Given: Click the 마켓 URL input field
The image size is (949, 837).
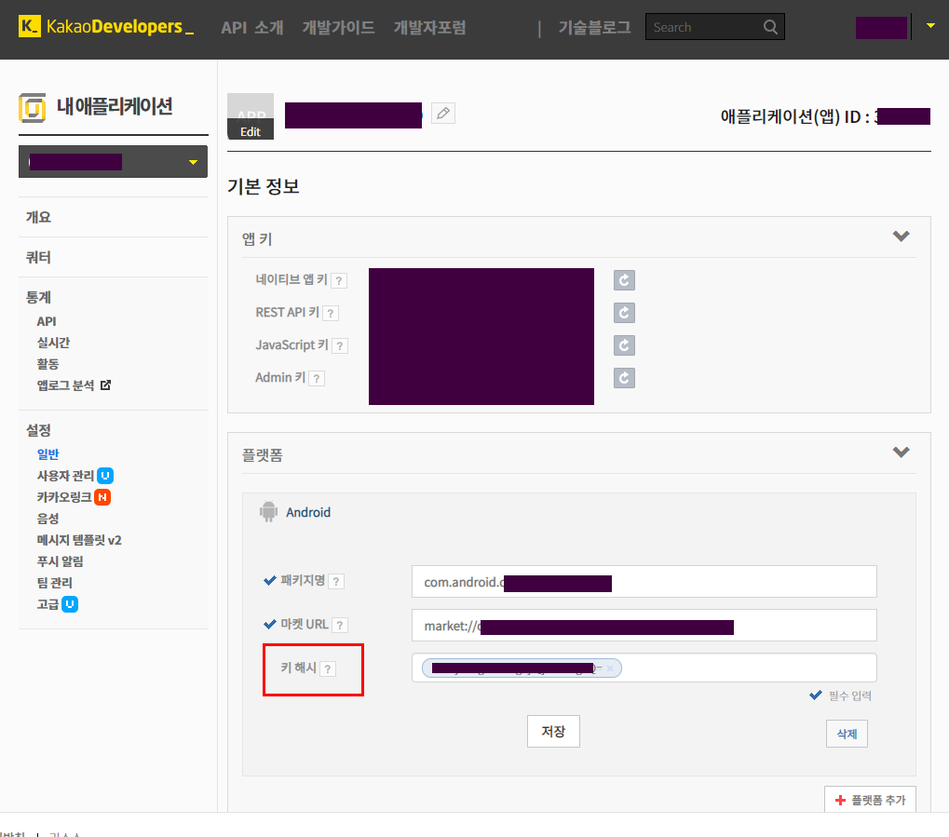Looking at the screenshot, I should [644, 625].
